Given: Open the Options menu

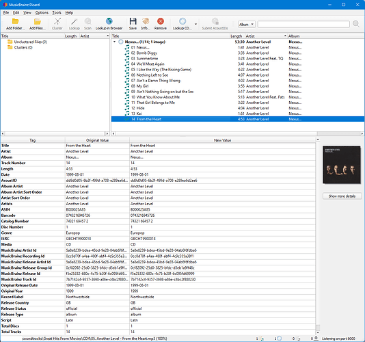Looking at the screenshot, I should 42,12.
